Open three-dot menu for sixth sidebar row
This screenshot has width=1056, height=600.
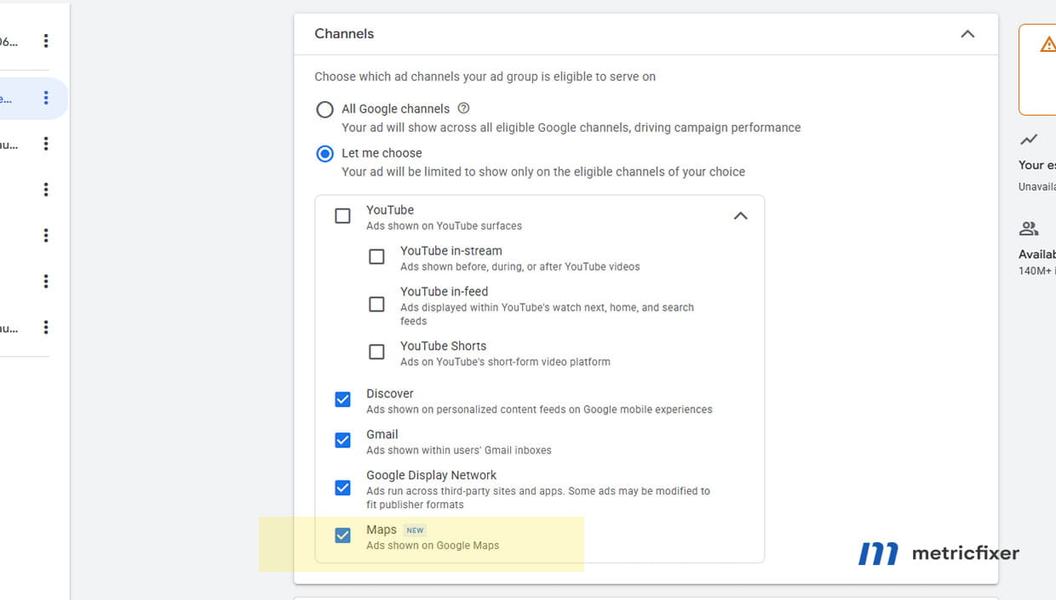pyautogui.click(x=46, y=281)
